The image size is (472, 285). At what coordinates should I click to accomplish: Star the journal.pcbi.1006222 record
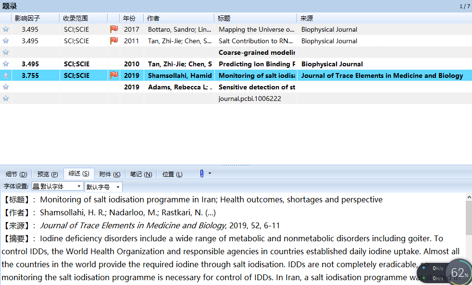click(x=6, y=99)
